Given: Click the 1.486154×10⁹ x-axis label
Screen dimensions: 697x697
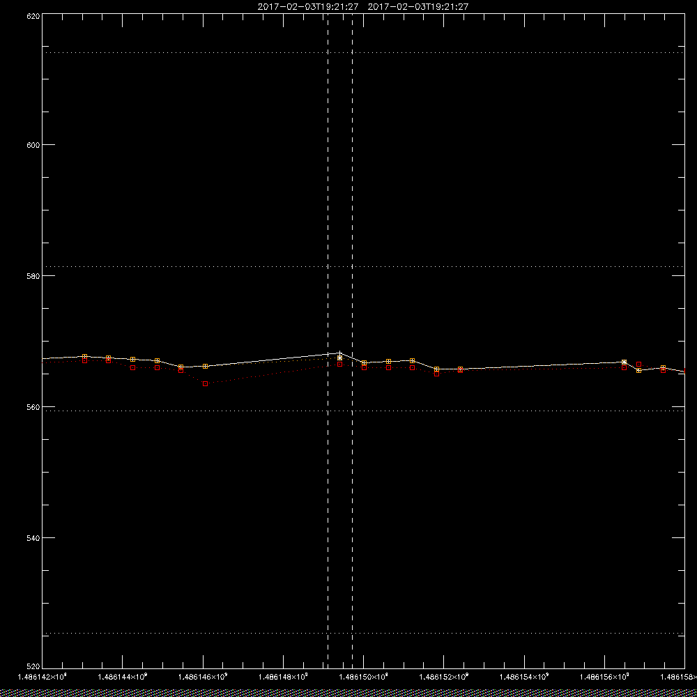Looking at the screenshot, I should pyautogui.click(x=525, y=677).
